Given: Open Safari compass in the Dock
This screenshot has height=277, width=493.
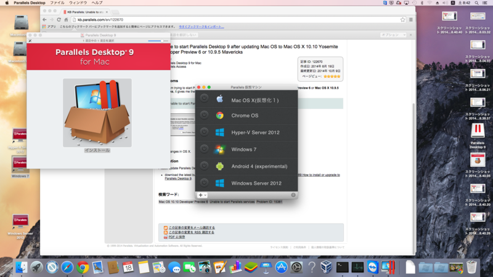Looking at the screenshot, I should tap(67, 267).
